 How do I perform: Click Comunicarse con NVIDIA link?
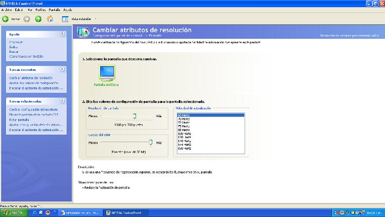coord(26,56)
